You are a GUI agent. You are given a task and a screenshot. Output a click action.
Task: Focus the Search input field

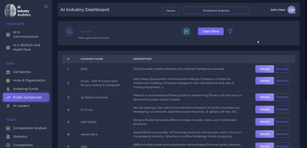[127, 31]
